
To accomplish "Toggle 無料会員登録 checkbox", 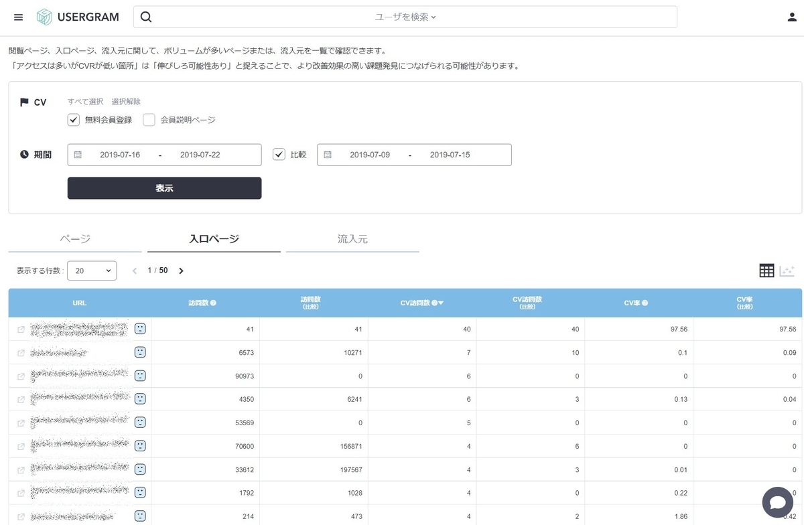I will (x=74, y=120).
